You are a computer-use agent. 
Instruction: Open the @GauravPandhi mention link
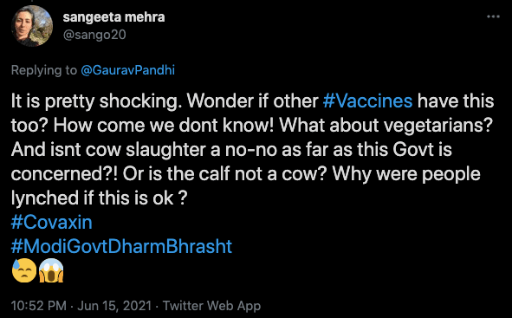coord(127,70)
